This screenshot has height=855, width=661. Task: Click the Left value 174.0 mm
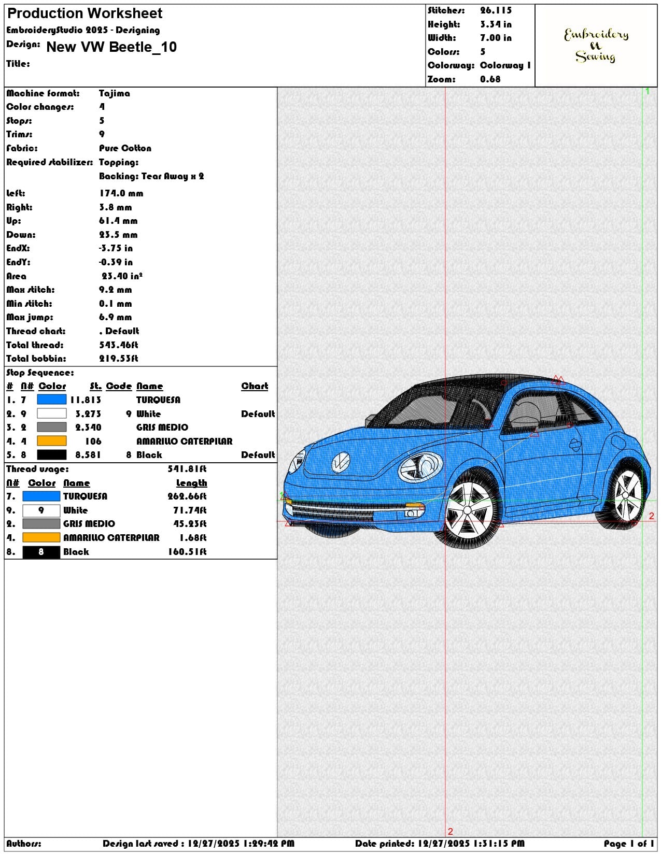point(121,193)
